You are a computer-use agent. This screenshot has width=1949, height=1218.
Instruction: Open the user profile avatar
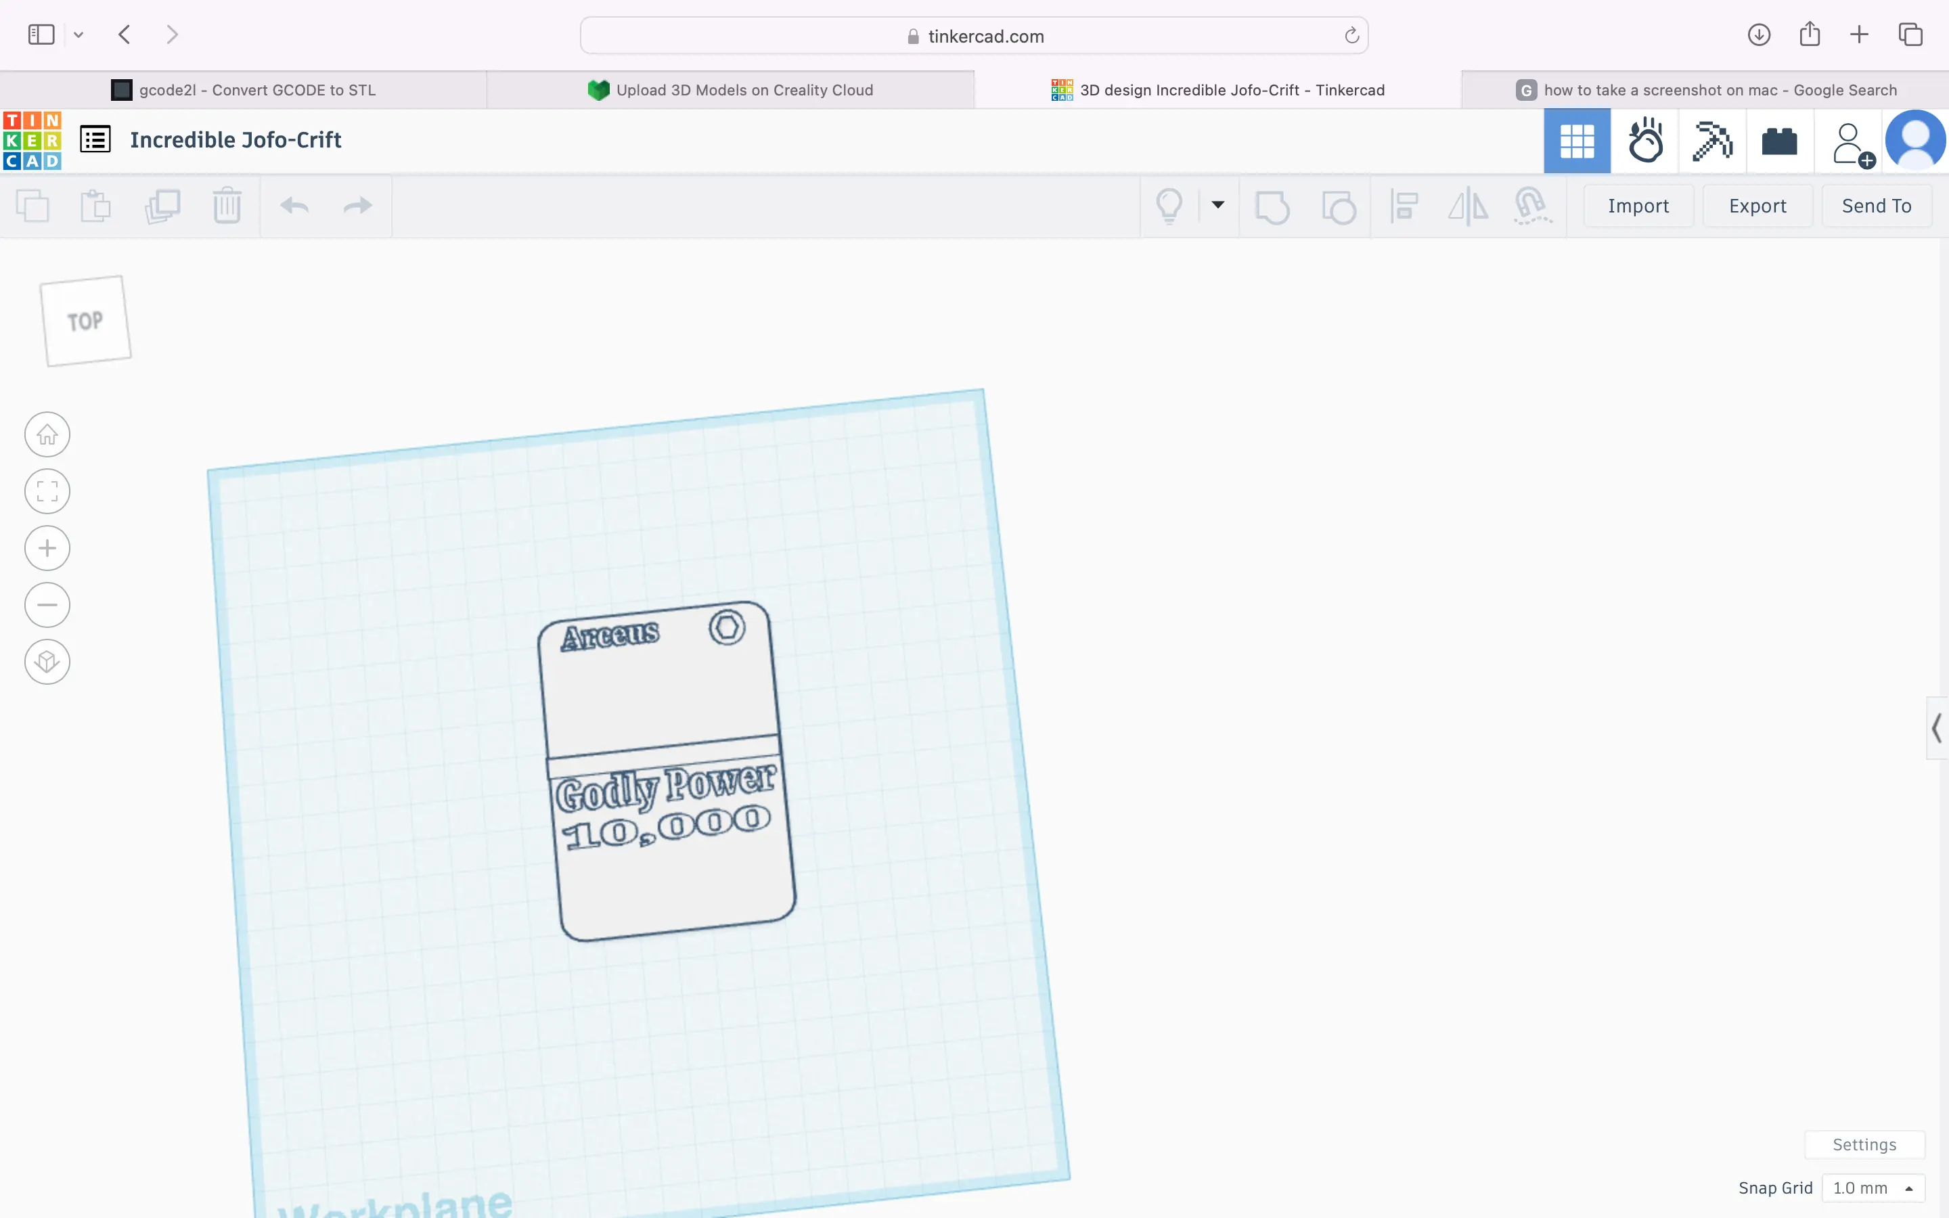coord(1916,141)
